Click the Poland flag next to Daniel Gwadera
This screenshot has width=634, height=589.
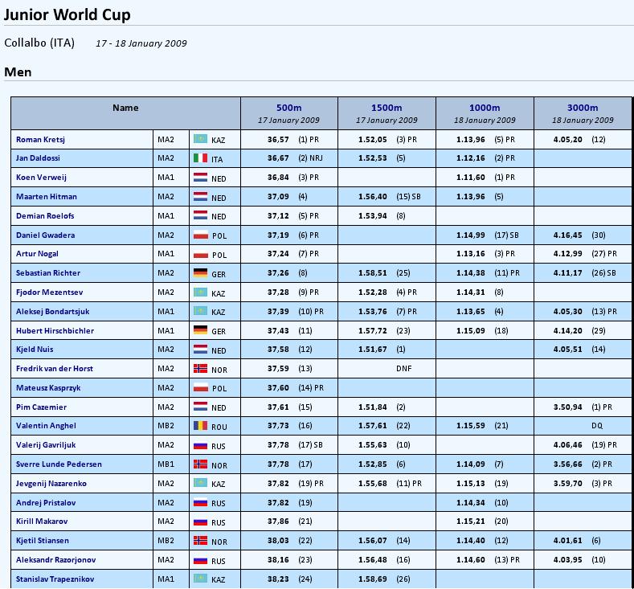tap(201, 235)
